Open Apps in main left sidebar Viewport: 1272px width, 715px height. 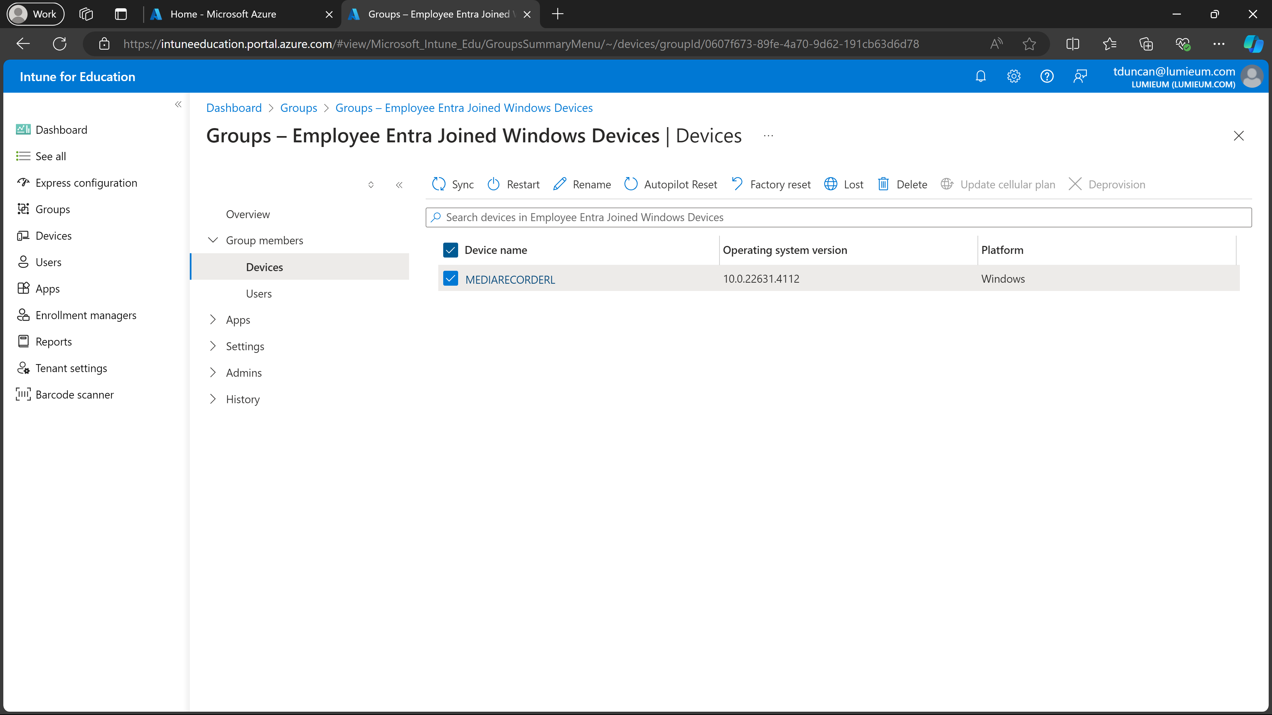(47, 289)
